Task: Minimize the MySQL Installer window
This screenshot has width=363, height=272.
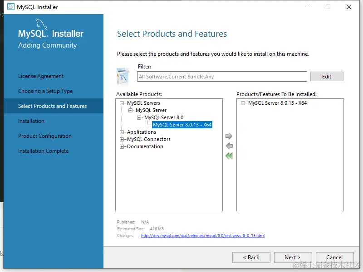Action: pyautogui.click(x=308, y=7)
